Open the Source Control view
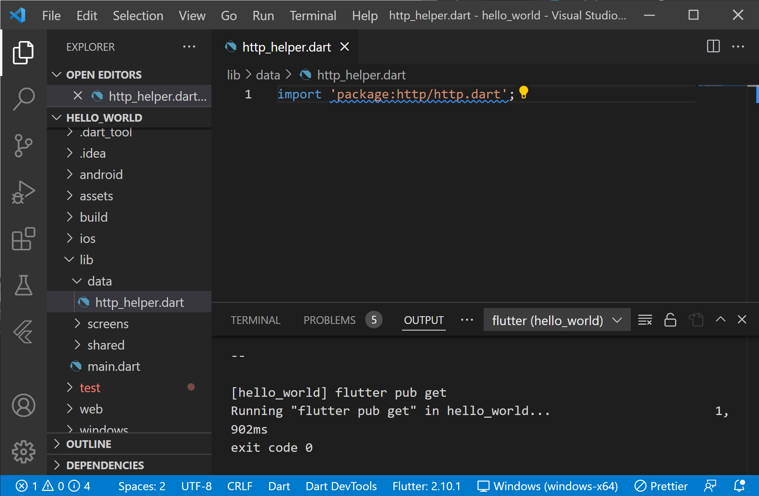Image resolution: width=759 pixels, height=496 pixels. (x=24, y=146)
